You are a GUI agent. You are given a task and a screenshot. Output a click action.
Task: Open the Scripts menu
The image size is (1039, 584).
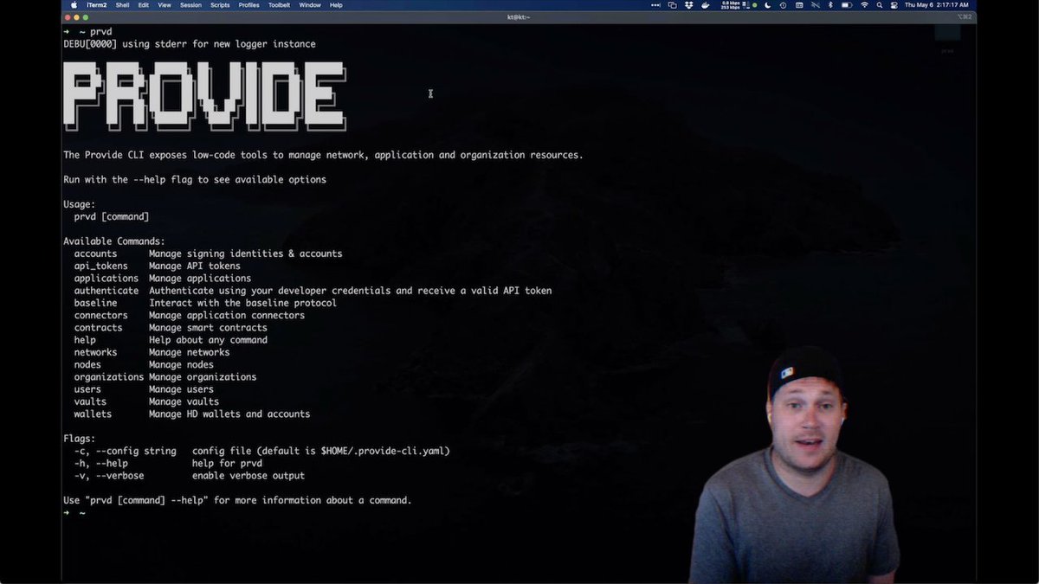220,5
